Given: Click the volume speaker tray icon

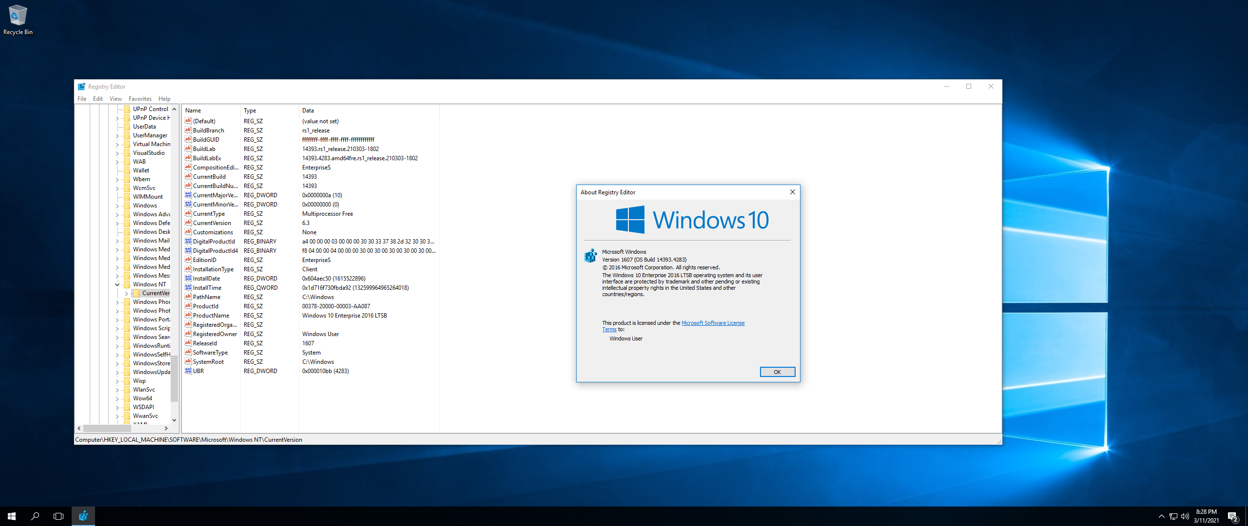Looking at the screenshot, I should (1185, 516).
